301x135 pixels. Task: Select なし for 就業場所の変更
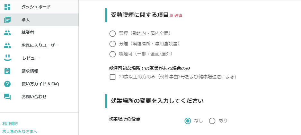click(188, 121)
